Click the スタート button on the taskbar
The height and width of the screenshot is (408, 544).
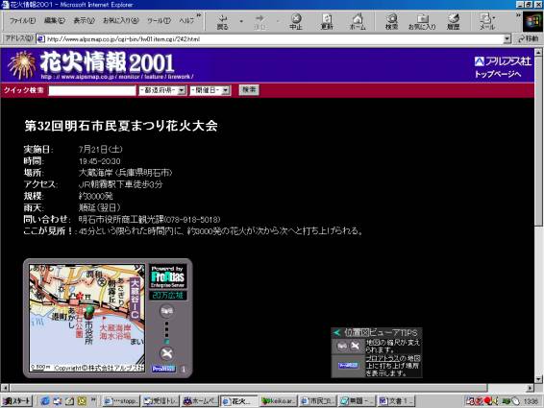point(17,401)
